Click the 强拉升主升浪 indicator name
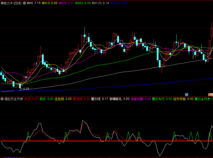Viewport: 213px width, 158px height. (x=14, y=99)
